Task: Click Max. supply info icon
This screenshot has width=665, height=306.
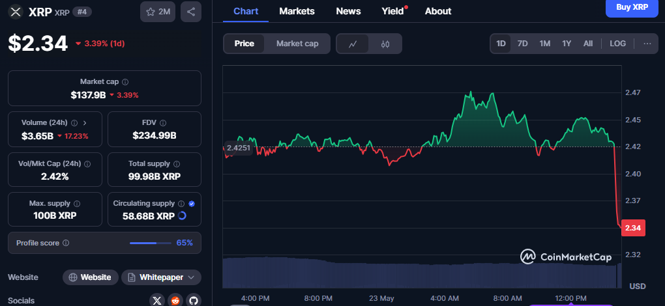Action: click(77, 204)
